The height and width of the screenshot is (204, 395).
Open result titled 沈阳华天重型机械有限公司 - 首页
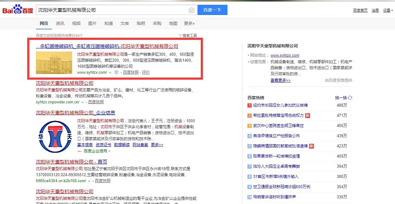71,162
